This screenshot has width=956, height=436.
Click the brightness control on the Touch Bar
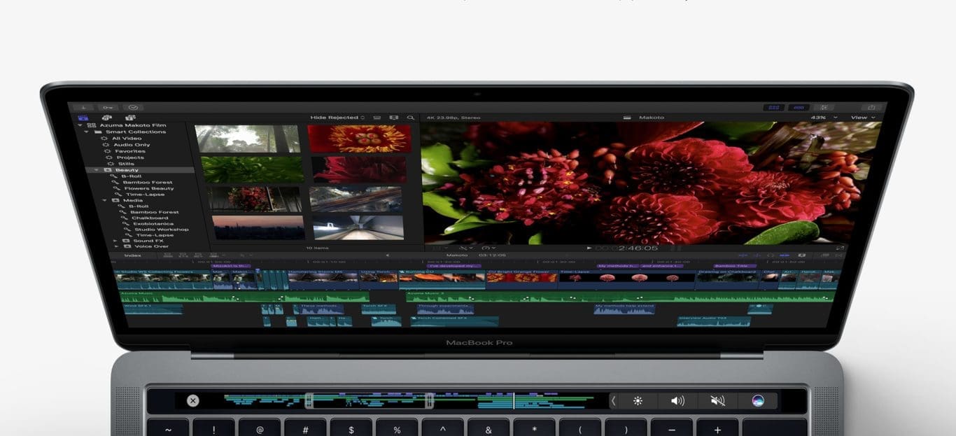pyautogui.click(x=638, y=401)
